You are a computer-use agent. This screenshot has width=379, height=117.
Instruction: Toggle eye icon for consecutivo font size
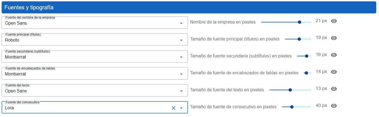tap(334, 106)
